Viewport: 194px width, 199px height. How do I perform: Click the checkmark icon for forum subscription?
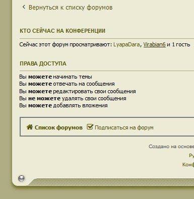click(90, 127)
